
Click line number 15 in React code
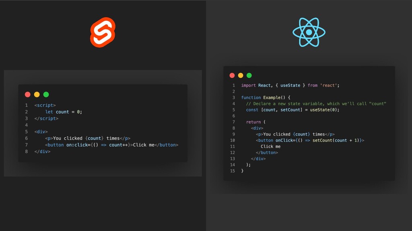click(232, 171)
